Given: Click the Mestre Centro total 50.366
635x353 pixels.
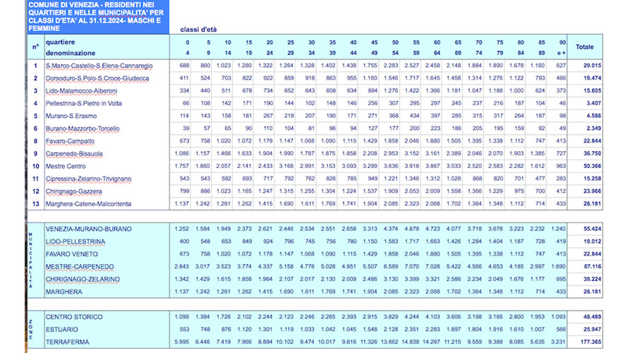Looking at the screenshot, I should coord(584,166).
